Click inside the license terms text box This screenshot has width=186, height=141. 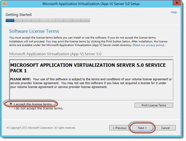click(91, 80)
